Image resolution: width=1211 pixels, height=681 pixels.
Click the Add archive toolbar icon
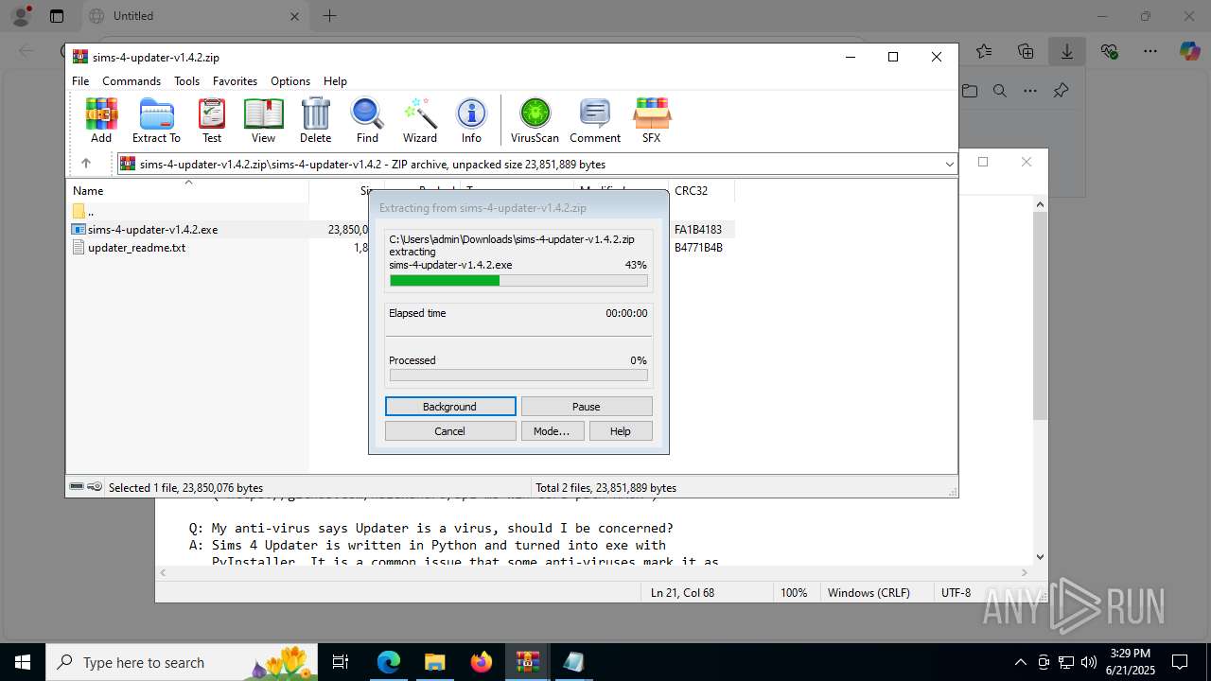tap(101, 120)
